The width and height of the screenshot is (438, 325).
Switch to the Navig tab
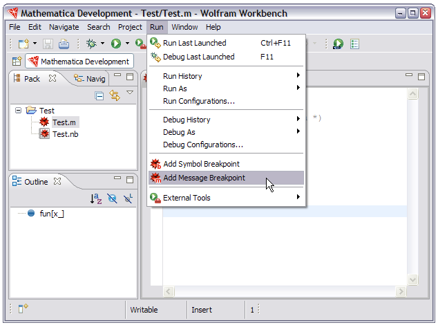click(x=90, y=79)
